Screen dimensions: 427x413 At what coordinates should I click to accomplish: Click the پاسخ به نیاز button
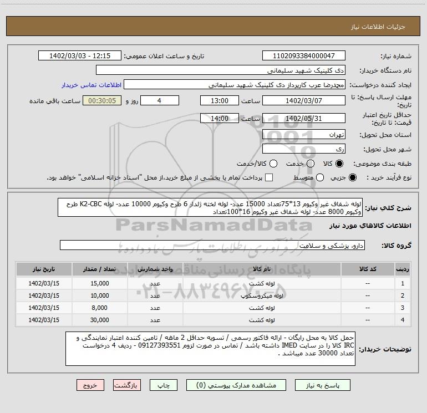323,385
